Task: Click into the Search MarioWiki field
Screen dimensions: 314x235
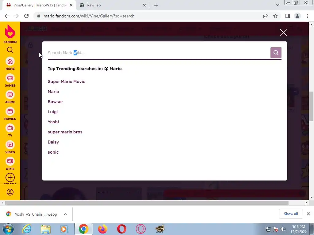Action: pyautogui.click(x=159, y=53)
